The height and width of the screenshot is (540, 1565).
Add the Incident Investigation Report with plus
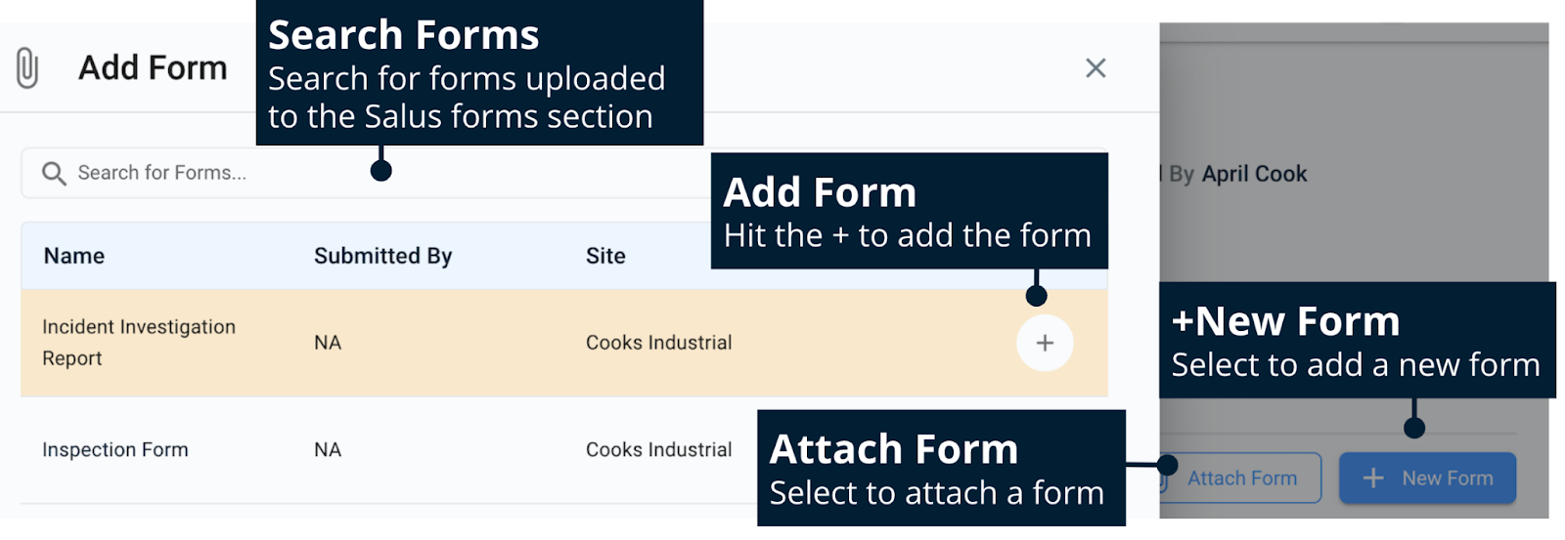(1045, 343)
